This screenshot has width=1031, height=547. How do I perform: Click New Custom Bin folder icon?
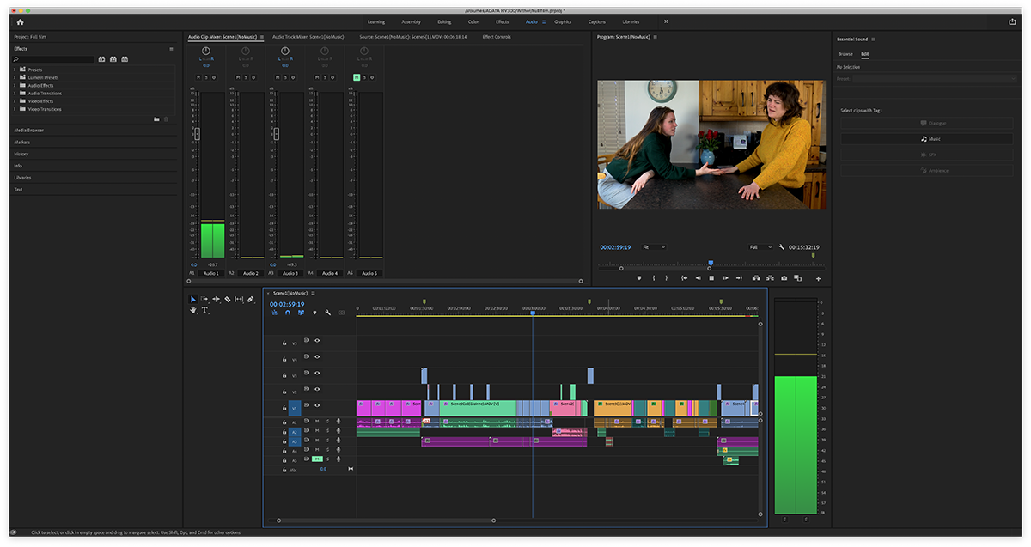[x=156, y=119]
